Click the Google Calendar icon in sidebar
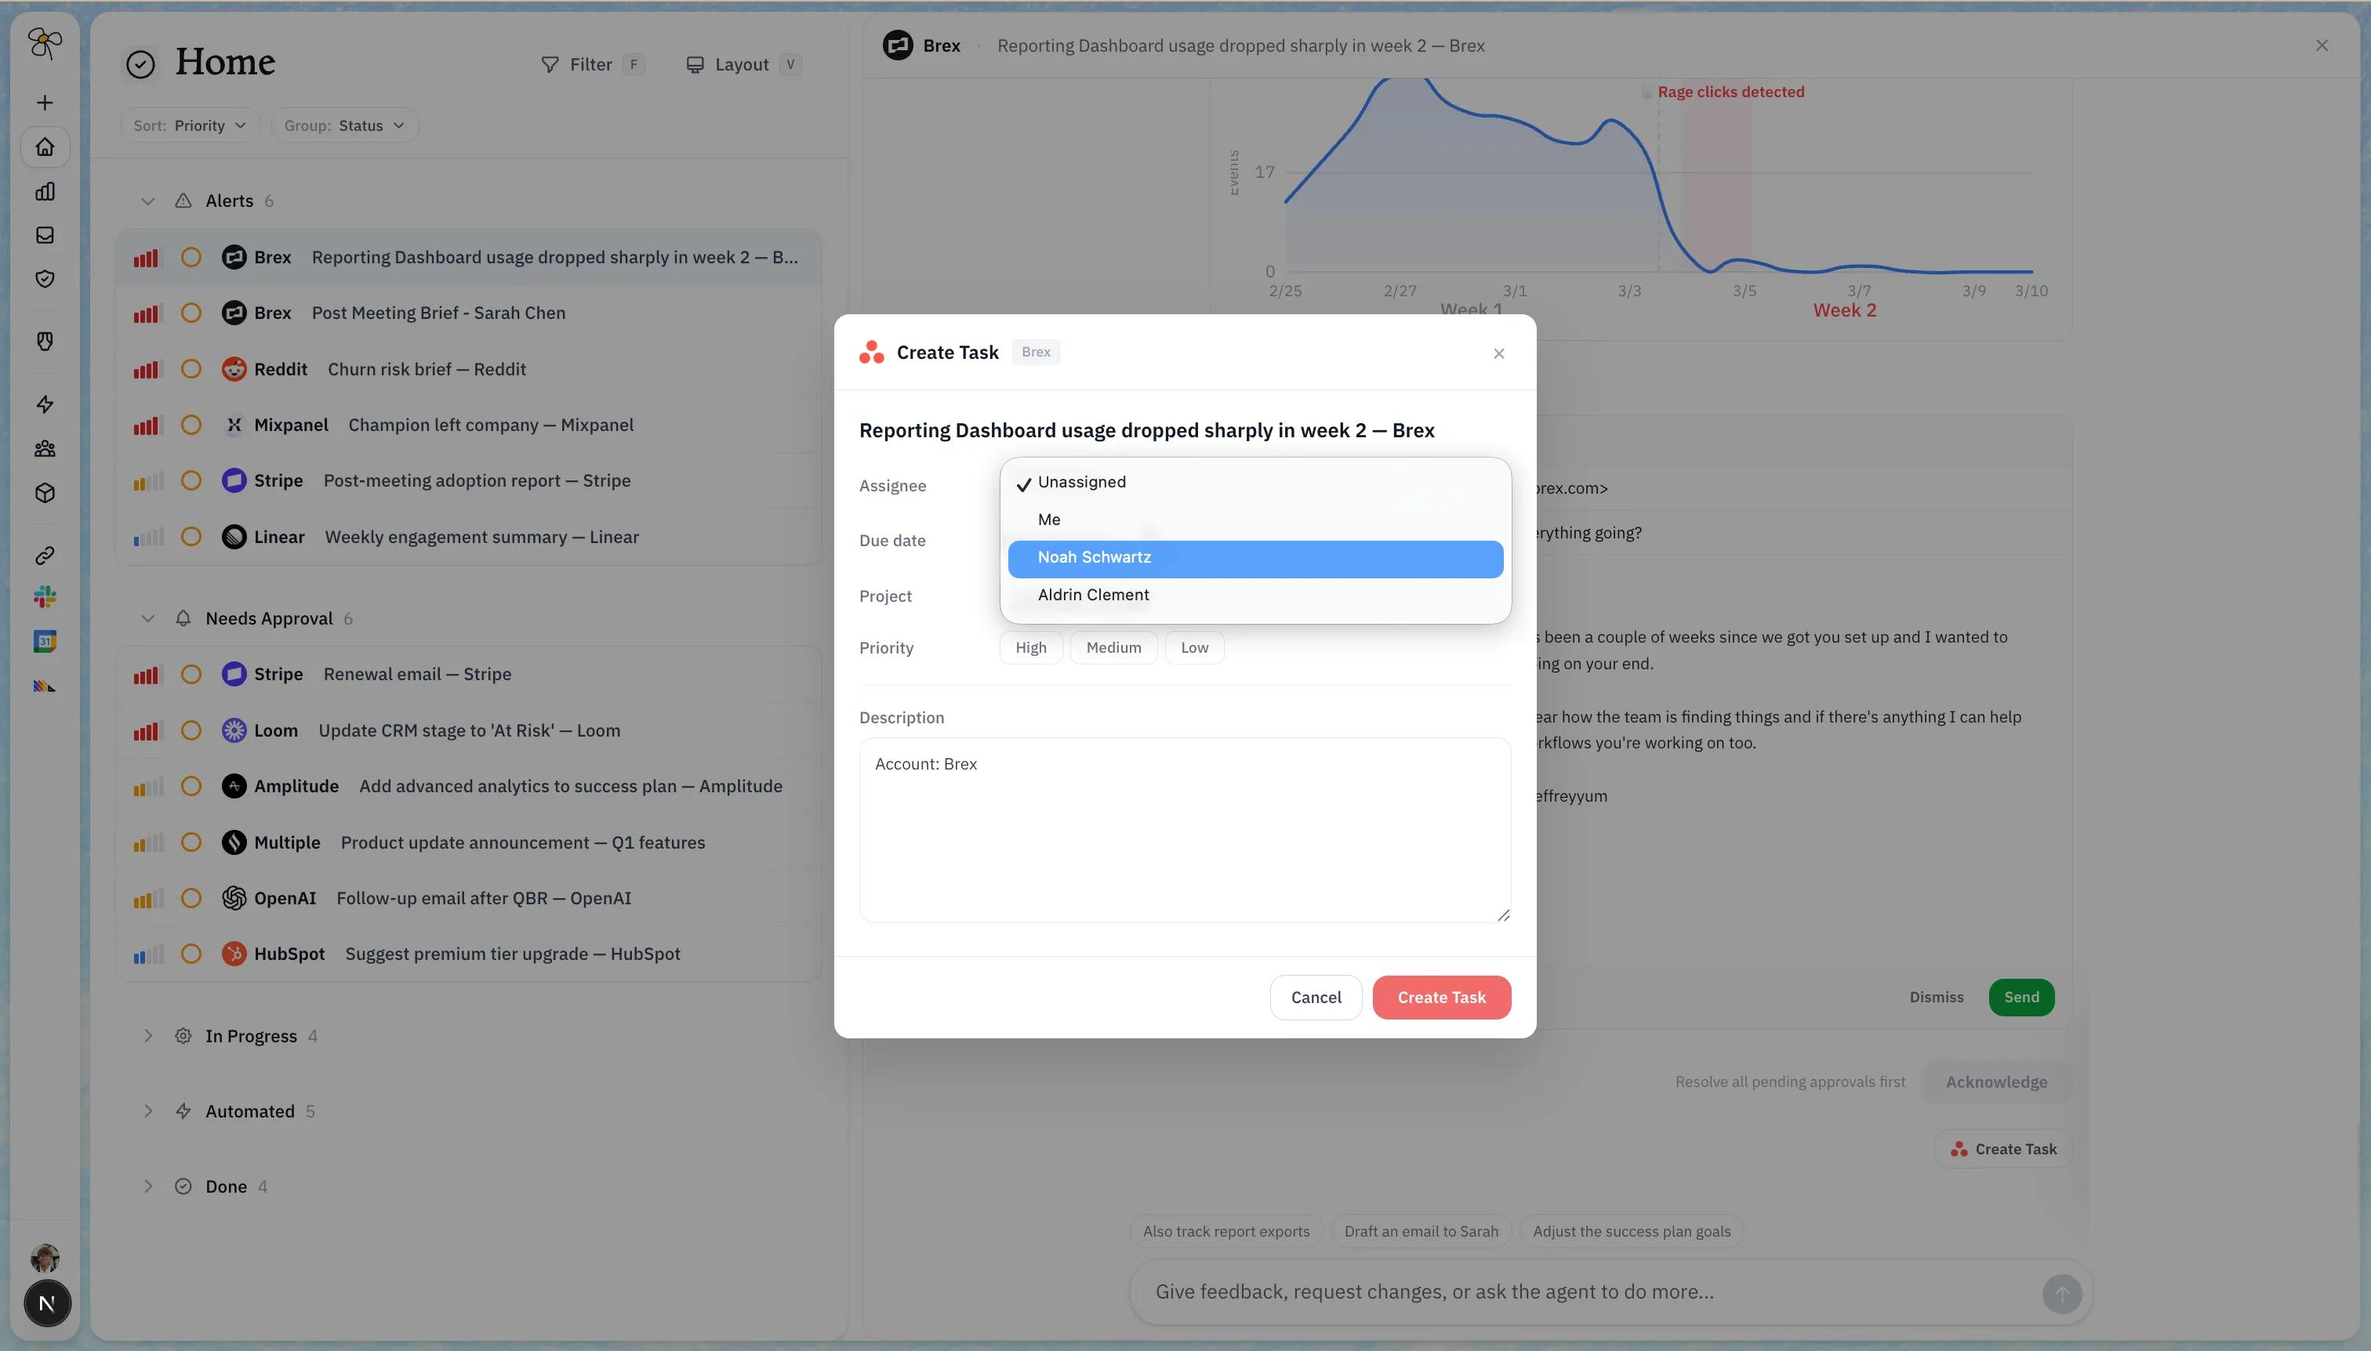The image size is (2371, 1351). (x=45, y=641)
